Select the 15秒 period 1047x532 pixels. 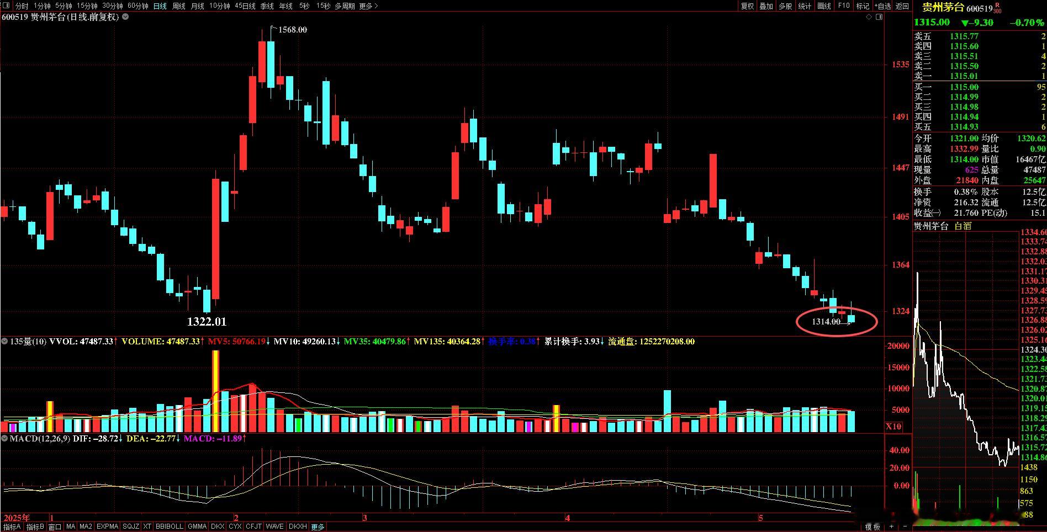pyautogui.click(x=323, y=6)
